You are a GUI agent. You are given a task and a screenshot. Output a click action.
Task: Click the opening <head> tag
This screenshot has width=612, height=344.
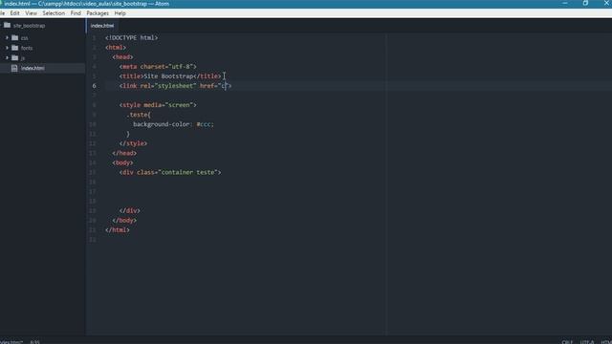pyautogui.click(x=122, y=57)
